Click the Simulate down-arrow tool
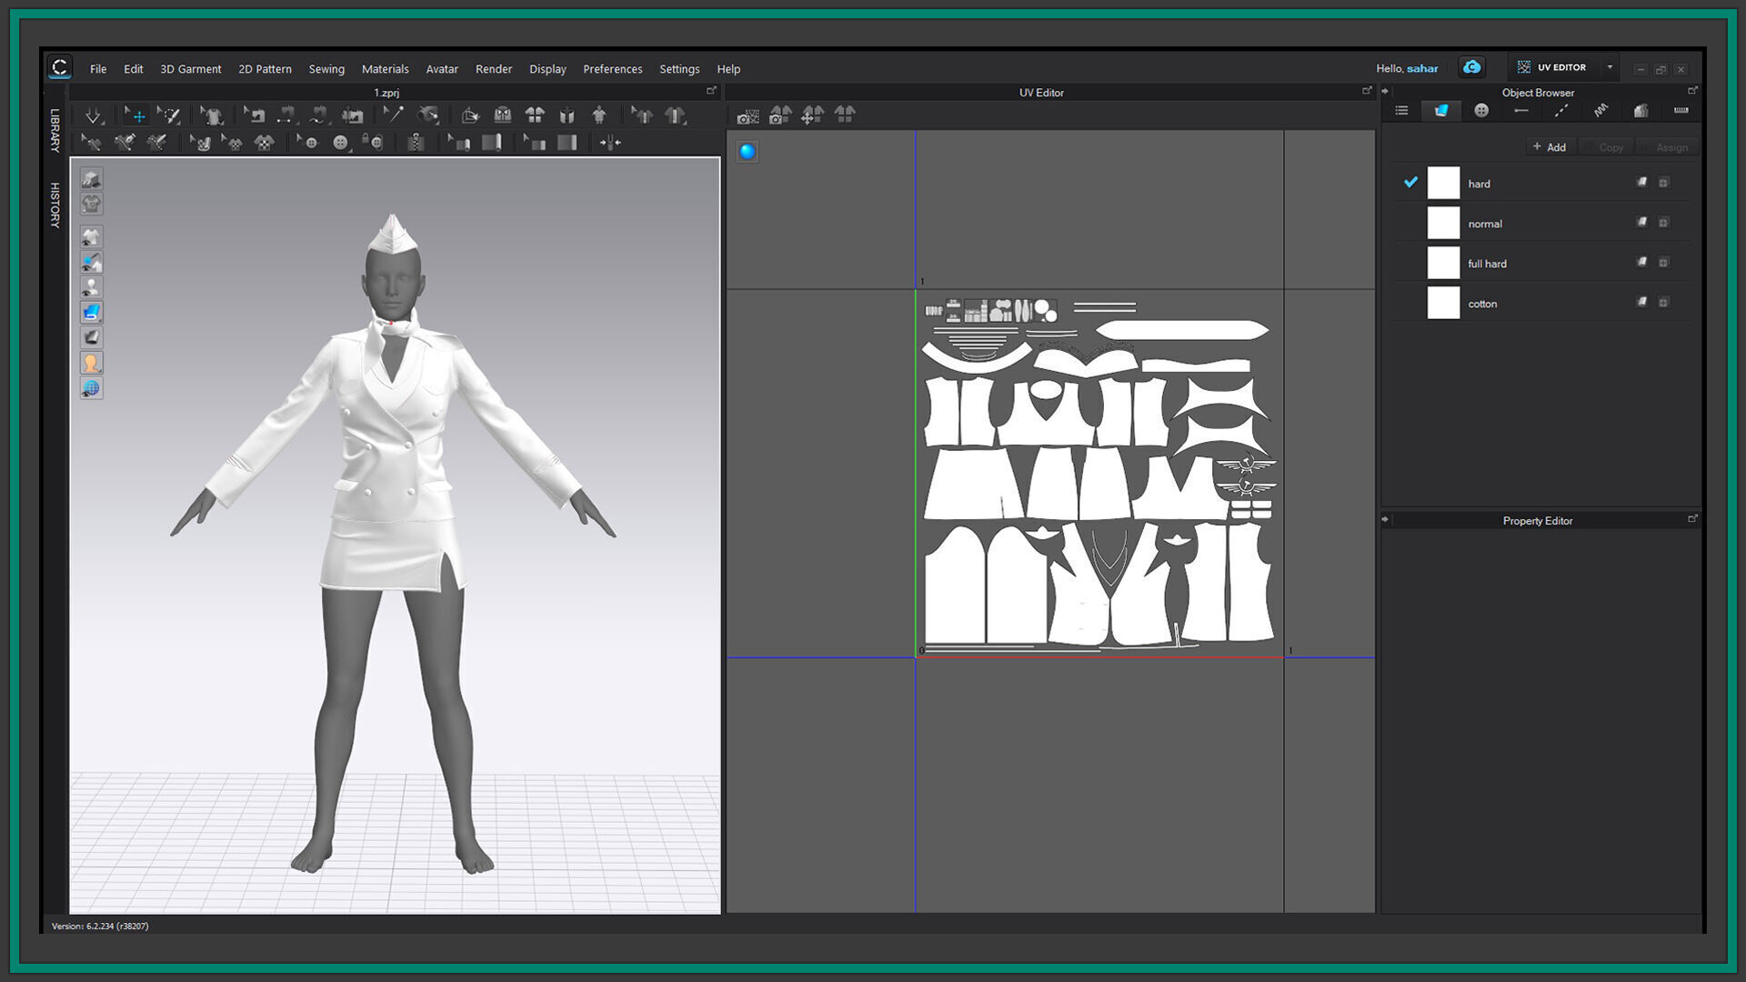This screenshot has height=982, width=1746. (x=94, y=115)
